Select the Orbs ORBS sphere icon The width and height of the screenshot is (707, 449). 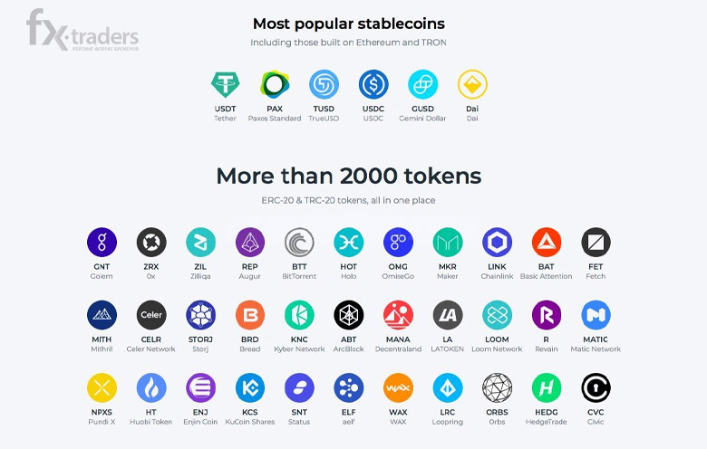coord(497,387)
